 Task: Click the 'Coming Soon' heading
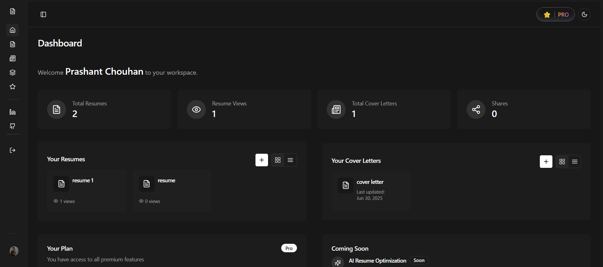[350, 248]
